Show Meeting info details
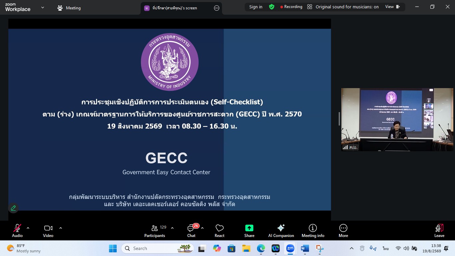This screenshot has width=455, height=256. coord(313,231)
